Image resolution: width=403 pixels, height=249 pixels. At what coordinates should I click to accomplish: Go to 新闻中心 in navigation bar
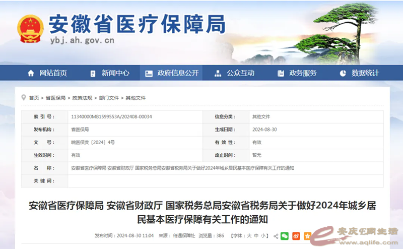pyautogui.click(x=115, y=73)
